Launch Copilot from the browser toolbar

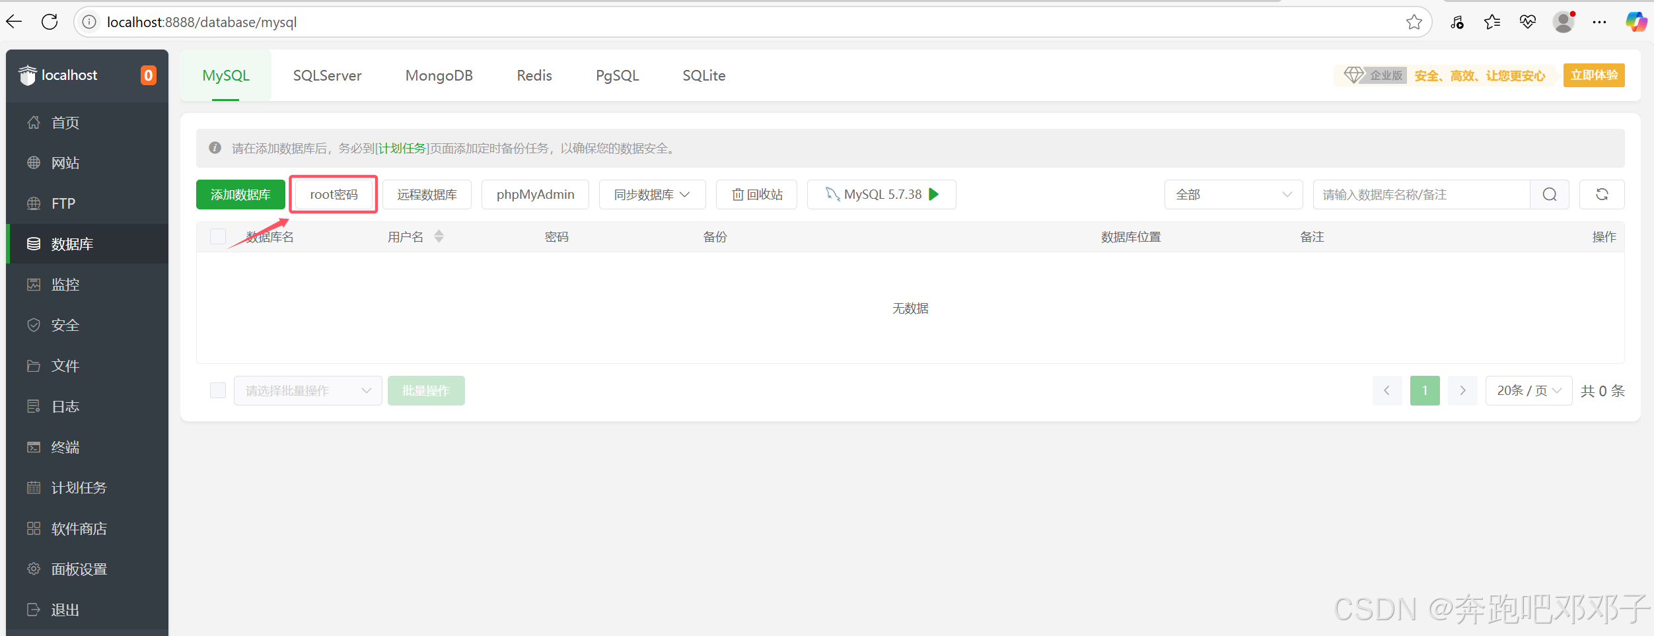tap(1636, 22)
